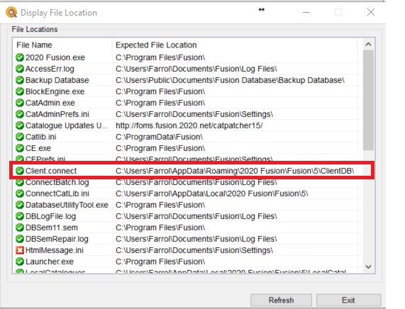
Task: Select the CE.exe file name
Action: 38,148
